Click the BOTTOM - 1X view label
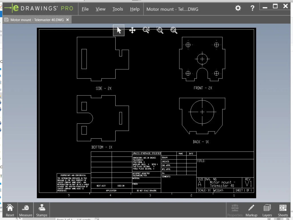 tap(102, 147)
